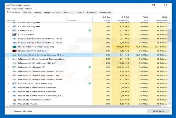Switch to the Users tab
Viewport: 176px width, 118px height.
pyautogui.click(x=80, y=12)
